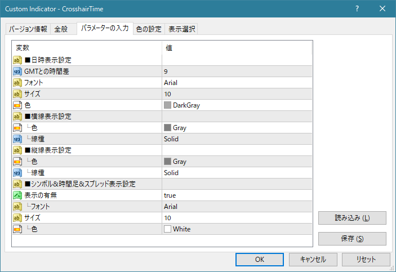Click the color type icon beside DarkGray row
Viewport: 396px width, 272px height.
click(17, 105)
